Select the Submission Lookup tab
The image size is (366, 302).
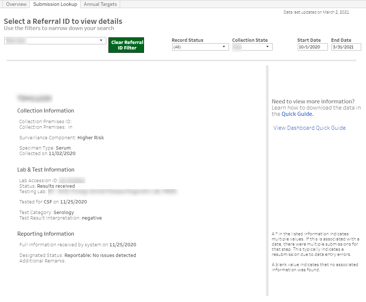(55, 4)
